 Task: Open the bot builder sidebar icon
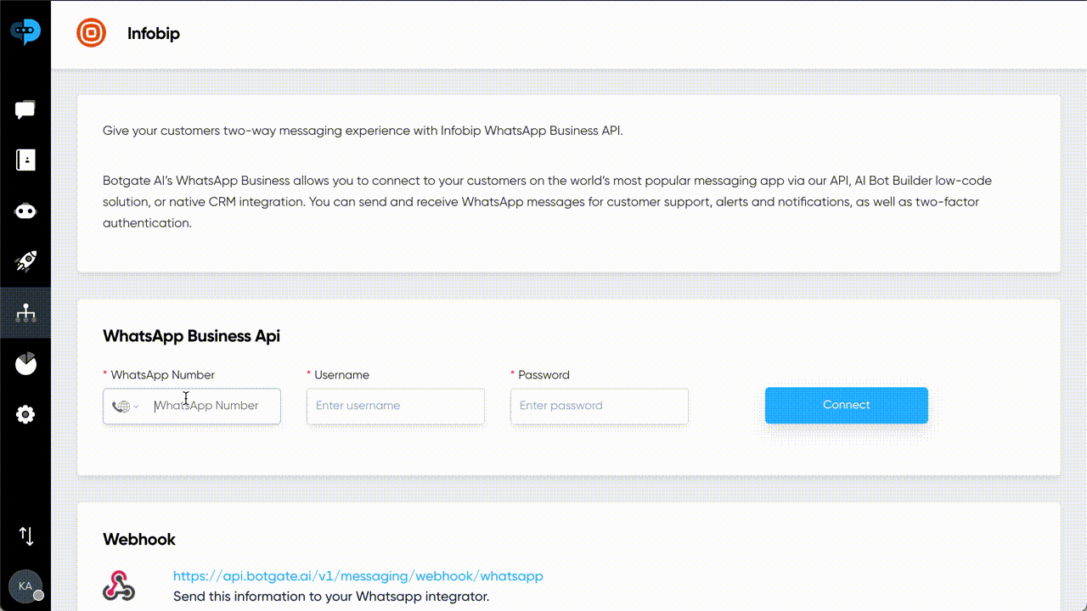click(x=25, y=211)
